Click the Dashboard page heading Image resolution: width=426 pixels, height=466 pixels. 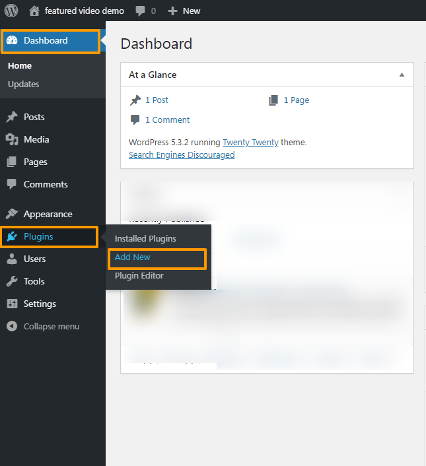click(157, 44)
